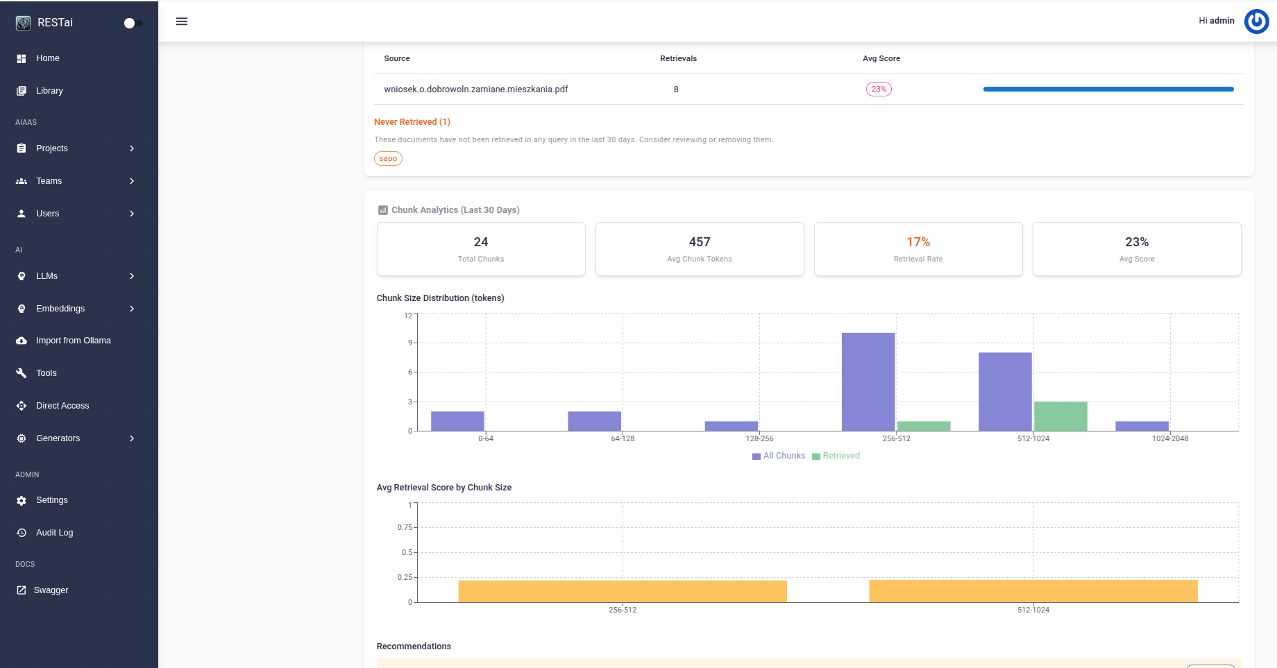This screenshot has width=1277, height=668.
Task: Open the Teams menu item
Action: 49,180
